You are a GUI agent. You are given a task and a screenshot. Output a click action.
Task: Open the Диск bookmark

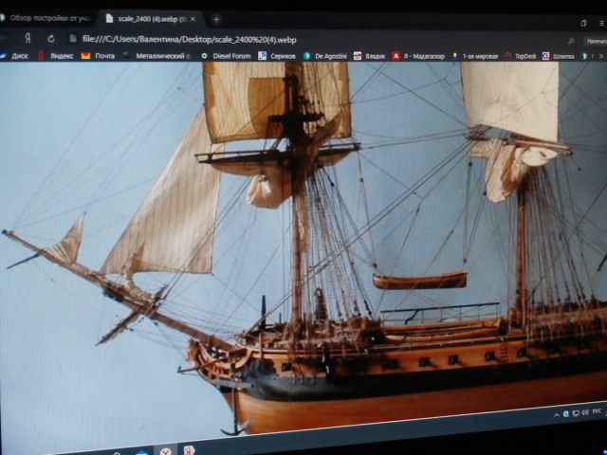(x=15, y=56)
